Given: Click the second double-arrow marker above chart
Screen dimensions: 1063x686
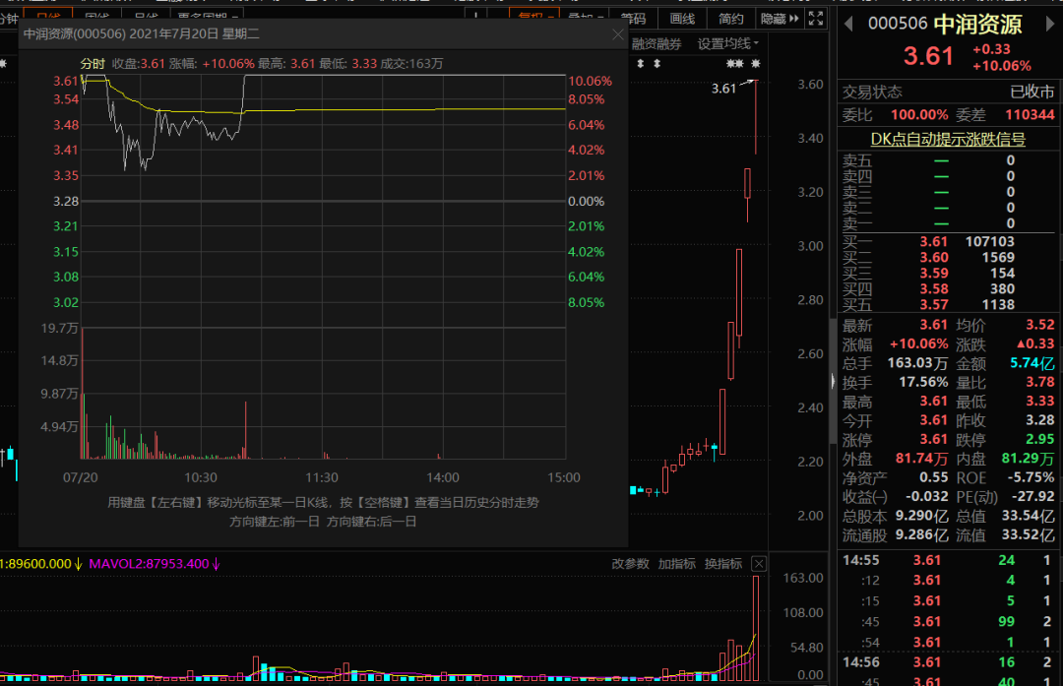Looking at the screenshot, I should point(657,64).
